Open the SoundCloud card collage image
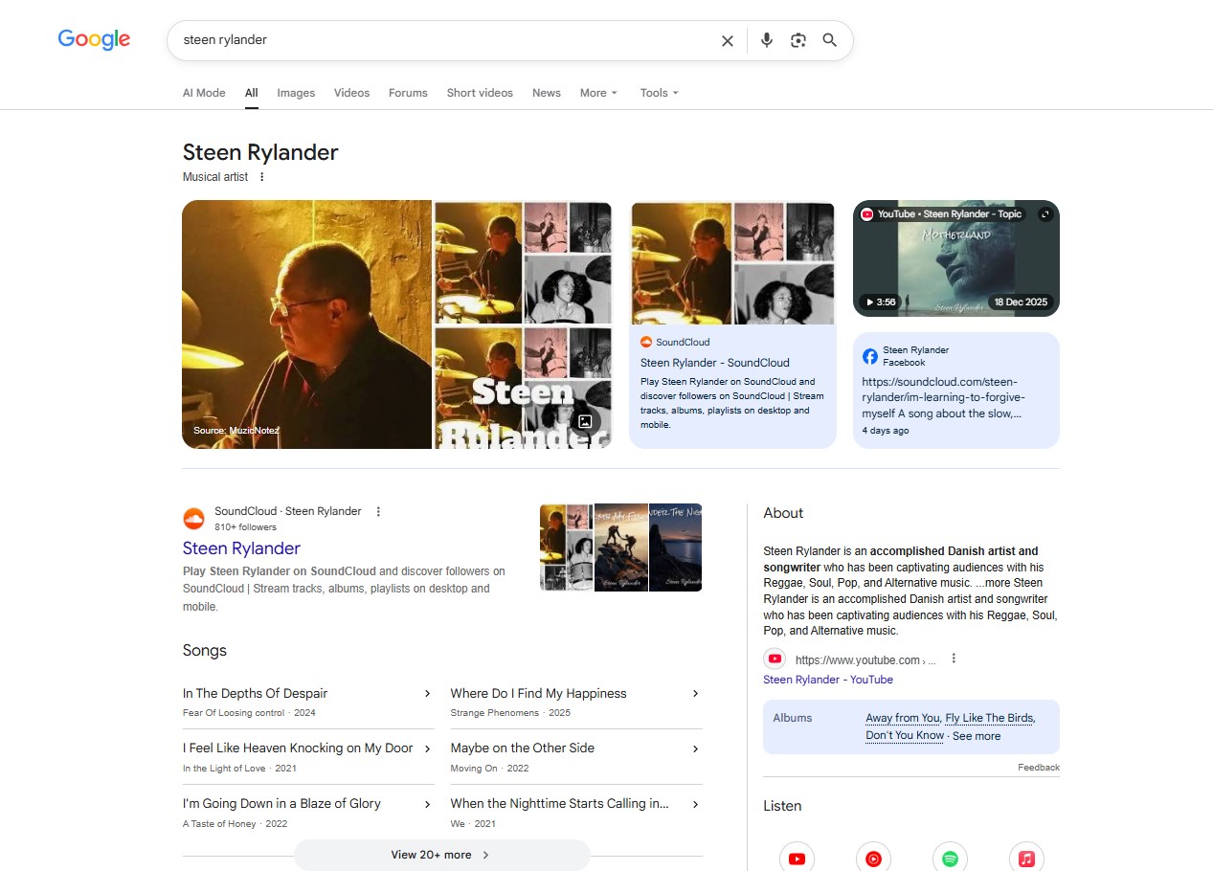The width and height of the screenshot is (1213, 871). coord(732,262)
